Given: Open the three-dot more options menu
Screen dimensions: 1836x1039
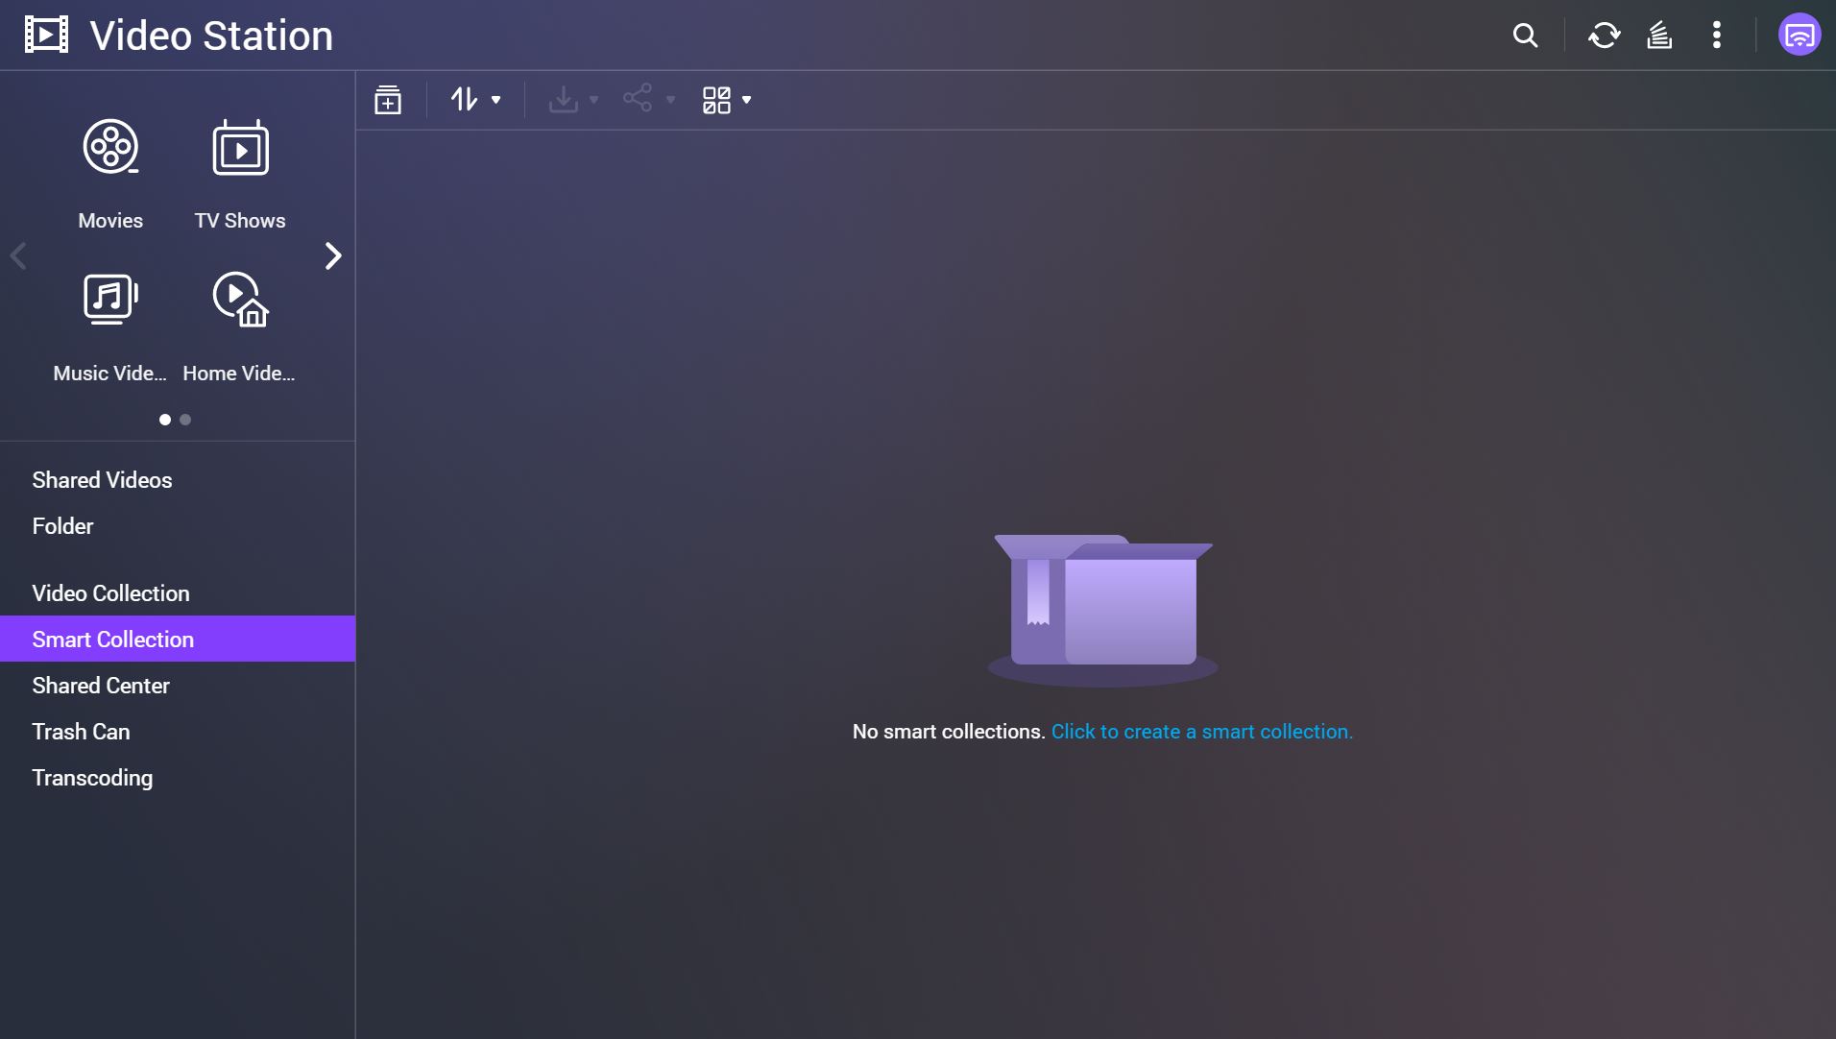Looking at the screenshot, I should click(x=1716, y=36).
